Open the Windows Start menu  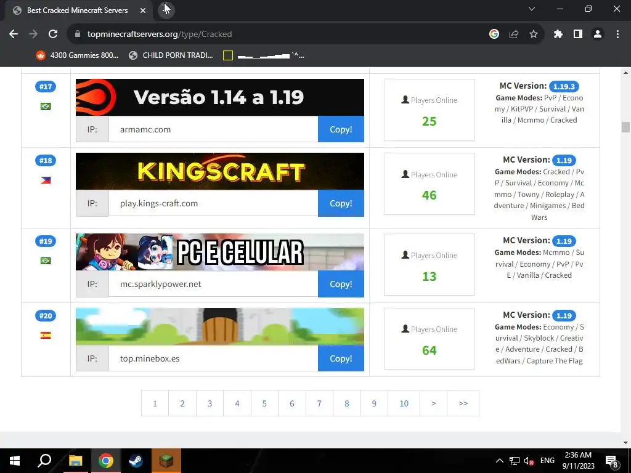[x=15, y=461]
